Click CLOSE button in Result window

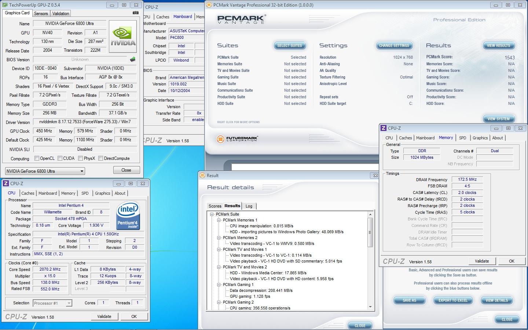point(360,326)
